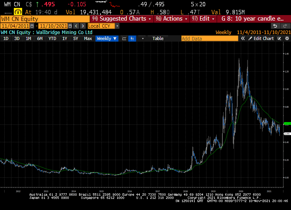
Task: Select the 3D range tab
Action: [x=17, y=38]
